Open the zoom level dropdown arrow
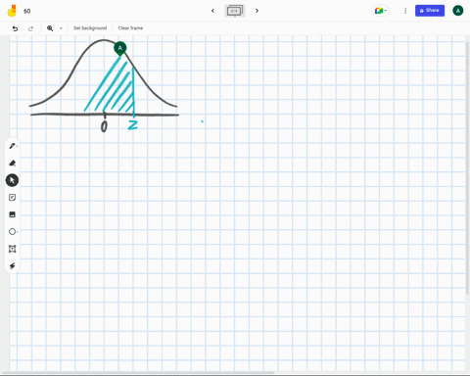This screenshot has height=376, width=470. [61, 28]
